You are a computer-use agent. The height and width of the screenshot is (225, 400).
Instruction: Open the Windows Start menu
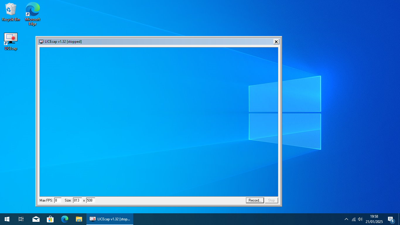tap(7, 219)
